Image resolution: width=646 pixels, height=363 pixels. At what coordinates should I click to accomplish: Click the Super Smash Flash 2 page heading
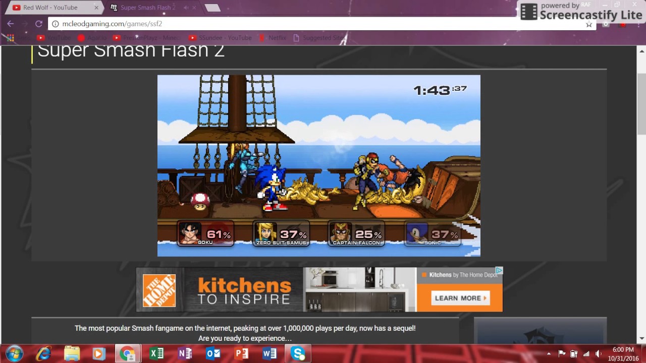(131, 51)
